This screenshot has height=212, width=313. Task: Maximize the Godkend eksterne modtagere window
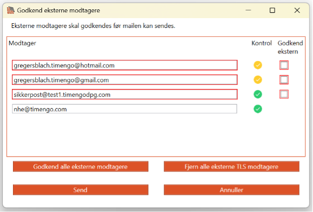coord(272,10)
